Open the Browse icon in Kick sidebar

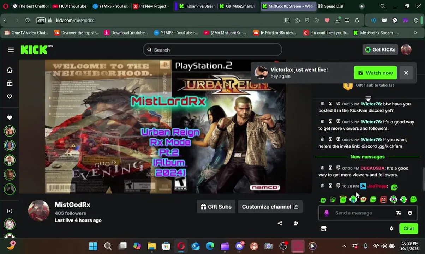[10, 84]
